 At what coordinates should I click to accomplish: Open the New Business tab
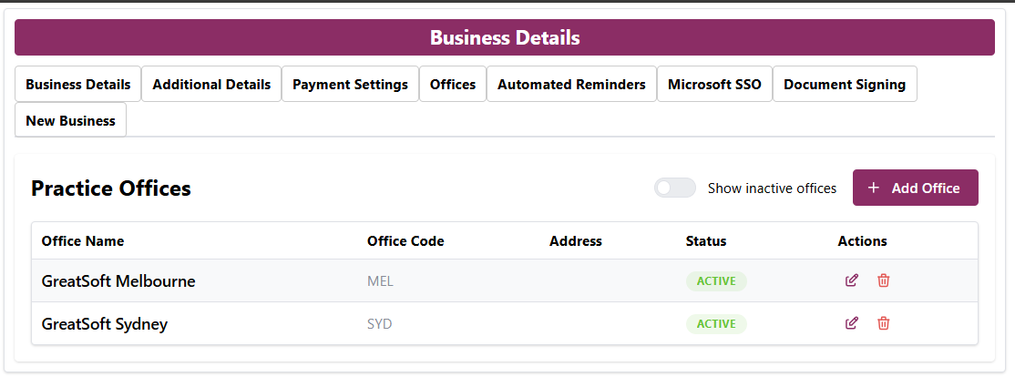tap(70, 120)
